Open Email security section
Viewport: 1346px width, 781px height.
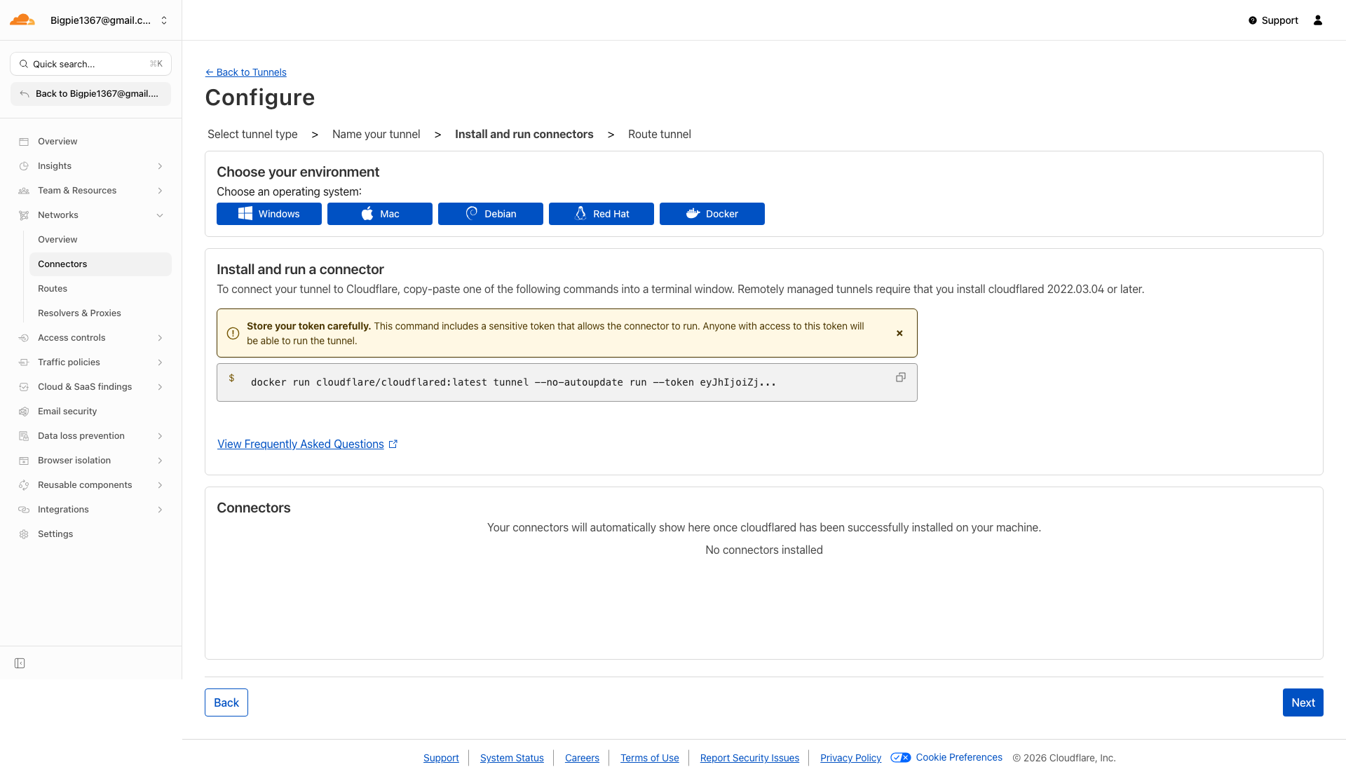[x=67, y=412]
